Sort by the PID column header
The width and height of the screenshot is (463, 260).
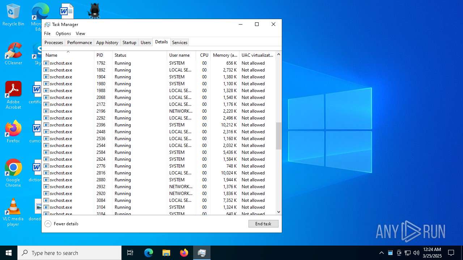coord(103,55)
